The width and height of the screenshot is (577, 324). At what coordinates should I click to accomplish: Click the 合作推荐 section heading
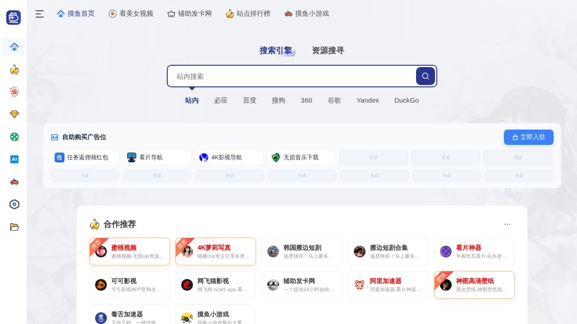click(x=120, y=224)
